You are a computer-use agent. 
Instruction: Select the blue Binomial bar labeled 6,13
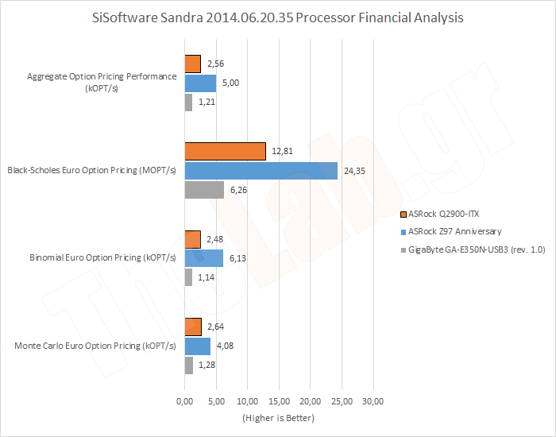pos(204,258)
